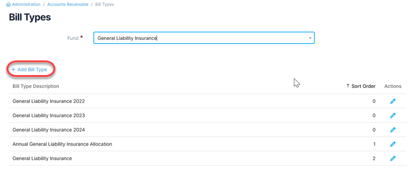Image resolution: width=412 pixels, height=173 pixels.
Task: Expand the Fund dropdown arrow
Action: (x=310, y=38)
